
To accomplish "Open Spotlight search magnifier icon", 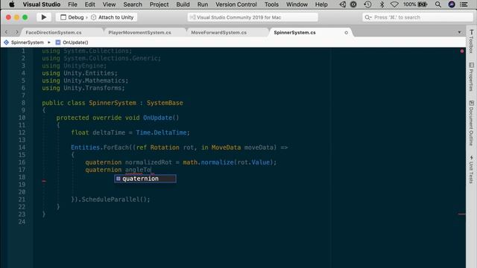I will click(438, 4).
